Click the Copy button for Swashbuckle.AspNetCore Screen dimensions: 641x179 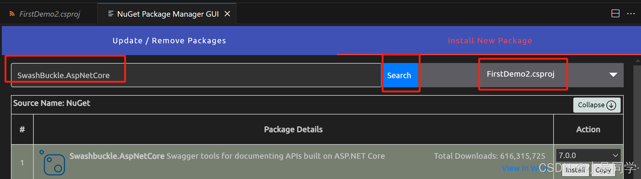pyautogui.click(x=603, y=170)
